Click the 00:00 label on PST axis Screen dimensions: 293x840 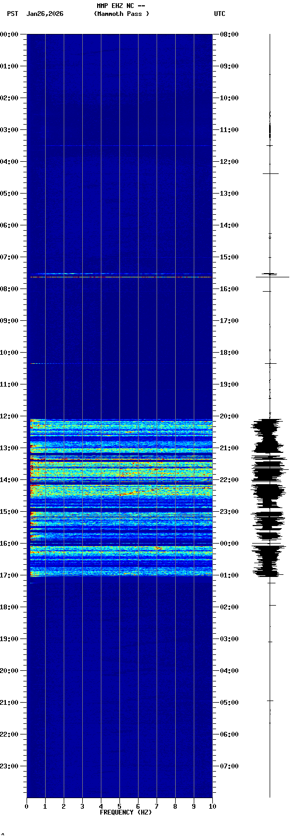(x=9, y=34)
